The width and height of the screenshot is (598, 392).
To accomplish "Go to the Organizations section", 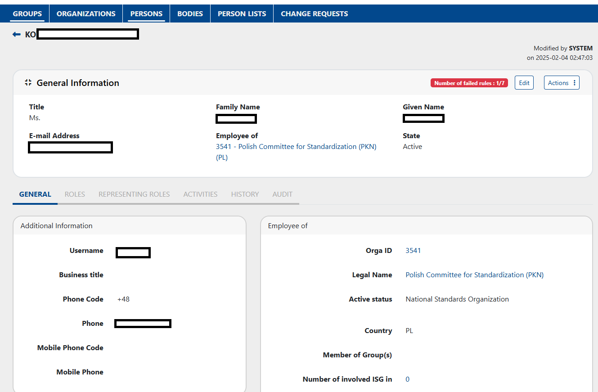I will [86, 14].
